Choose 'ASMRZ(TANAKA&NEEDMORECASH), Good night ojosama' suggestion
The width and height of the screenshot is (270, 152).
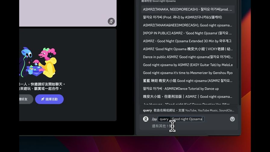coord(188,25)
